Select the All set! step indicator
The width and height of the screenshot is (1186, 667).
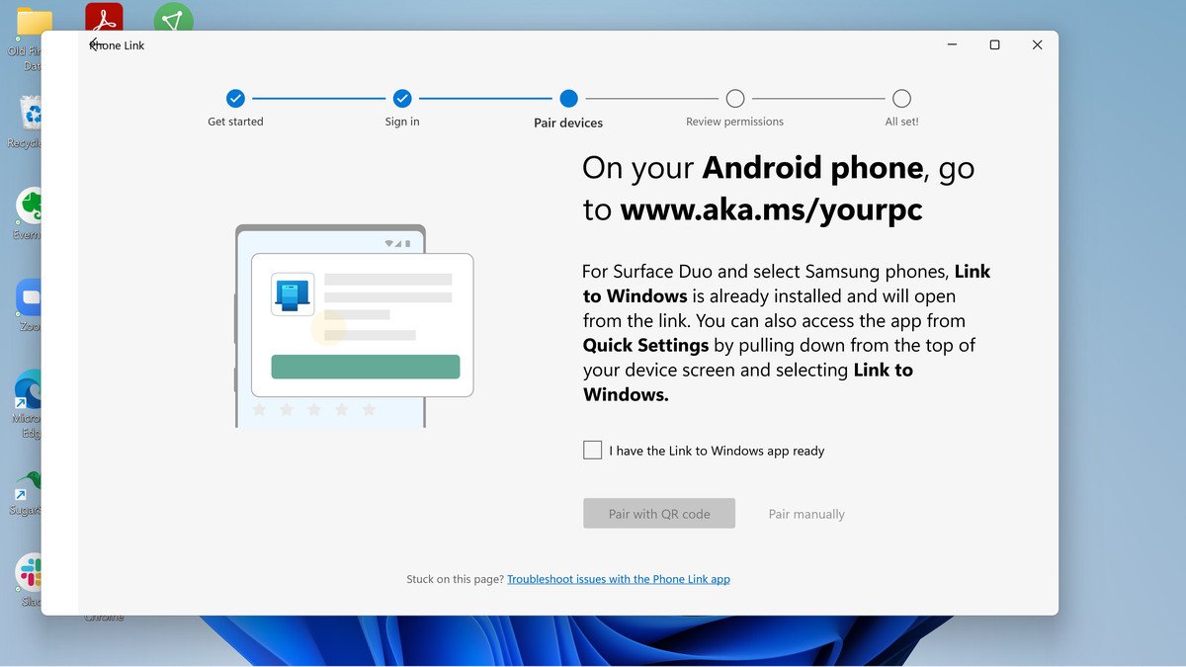click(901, 99)
